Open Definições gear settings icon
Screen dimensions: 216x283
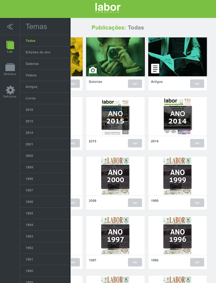(x=10, y=92)
